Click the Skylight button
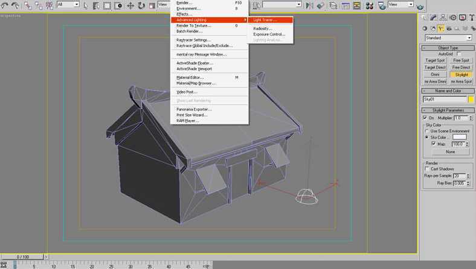Image resolution: width=476 pixels, height=269 pixels. (x=461, y=74)
